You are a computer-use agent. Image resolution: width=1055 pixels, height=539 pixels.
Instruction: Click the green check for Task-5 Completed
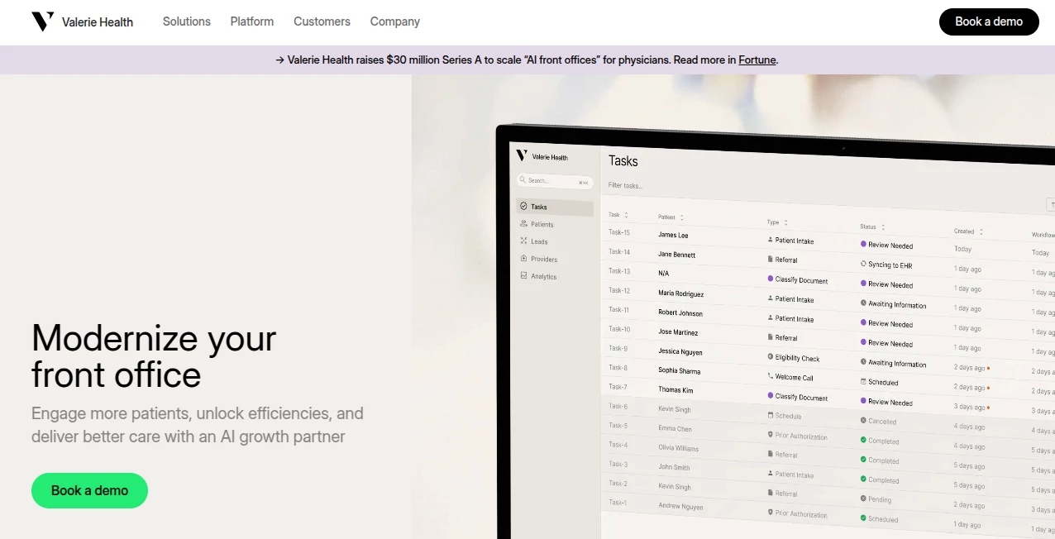[863, 440]
